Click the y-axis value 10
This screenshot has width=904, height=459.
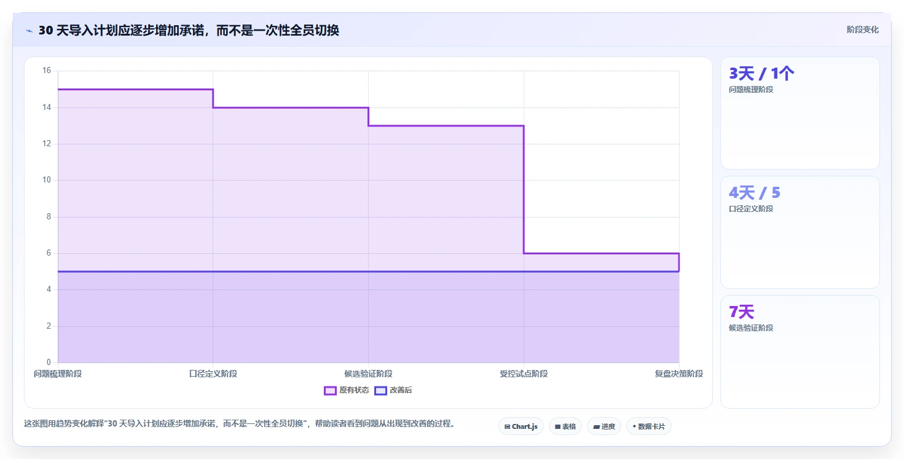click(x=47, y=180)
